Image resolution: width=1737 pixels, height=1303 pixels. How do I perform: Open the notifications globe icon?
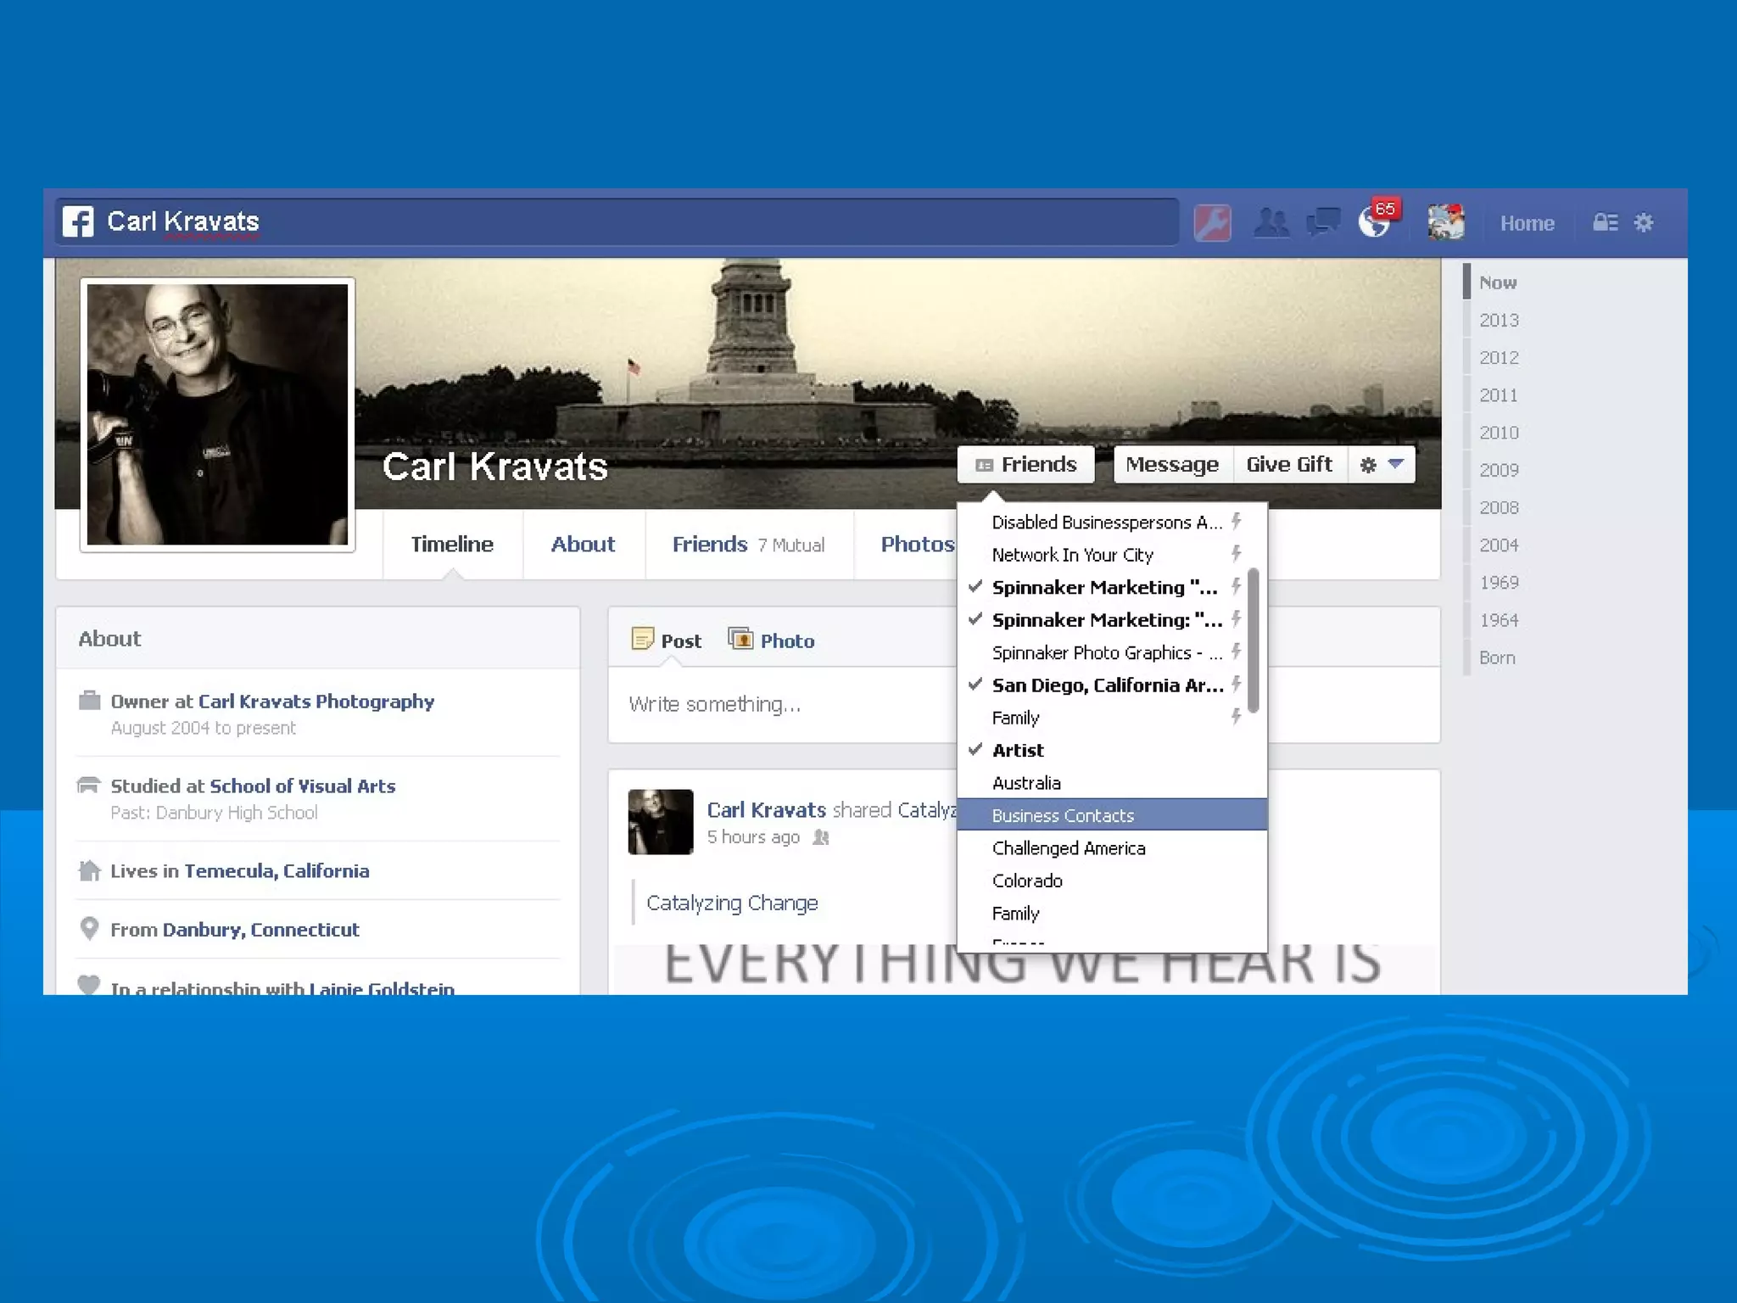1374,223
